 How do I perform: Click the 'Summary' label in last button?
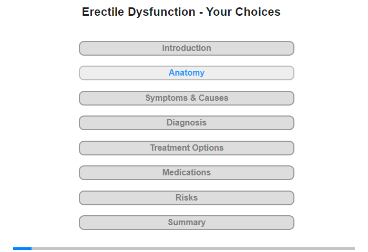coord(187,222)
